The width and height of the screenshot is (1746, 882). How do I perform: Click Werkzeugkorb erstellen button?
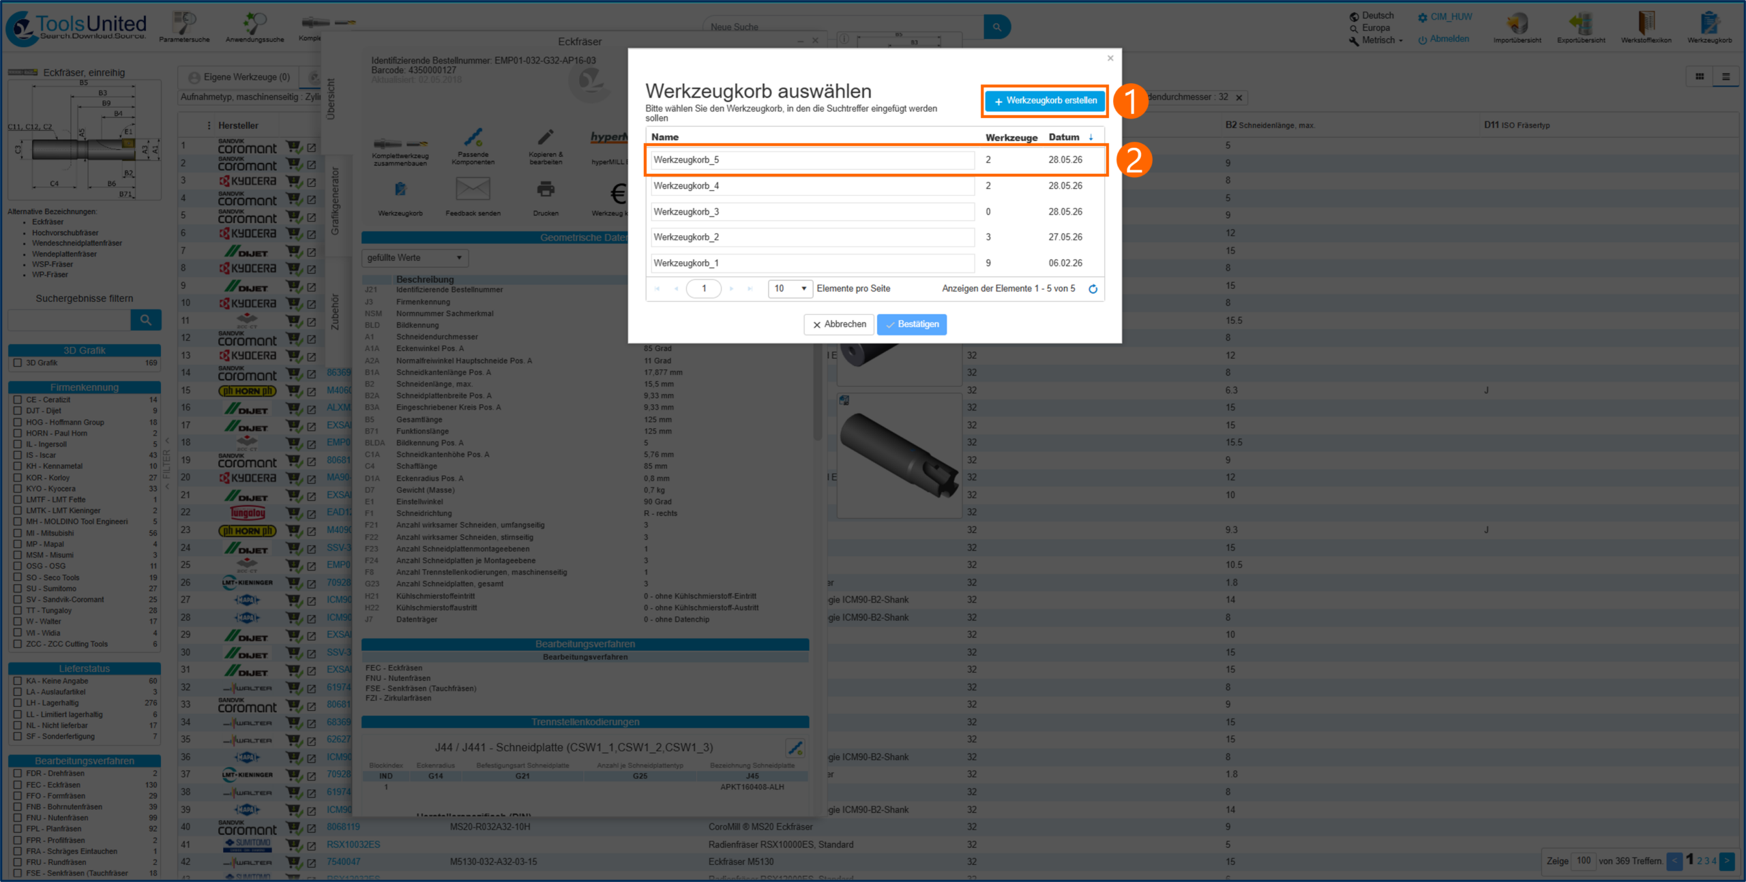[x=1045, y=101]
